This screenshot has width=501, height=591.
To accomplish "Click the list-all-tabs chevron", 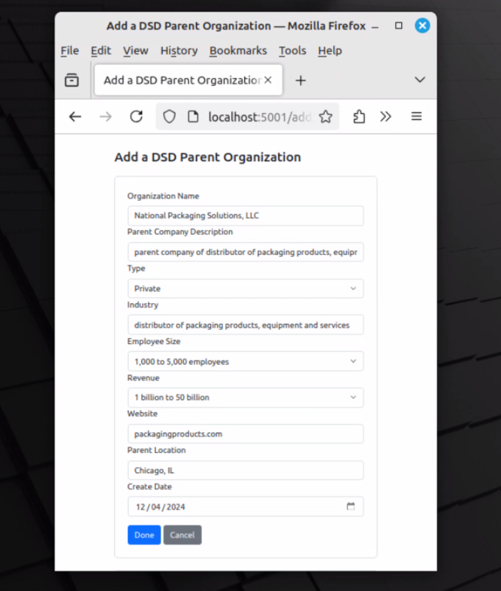I will pyautogui.click(x=419, y=80).
